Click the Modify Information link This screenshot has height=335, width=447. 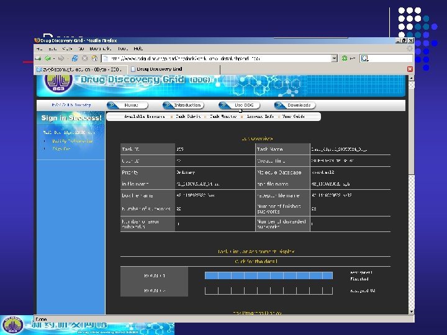coord(73,141)
